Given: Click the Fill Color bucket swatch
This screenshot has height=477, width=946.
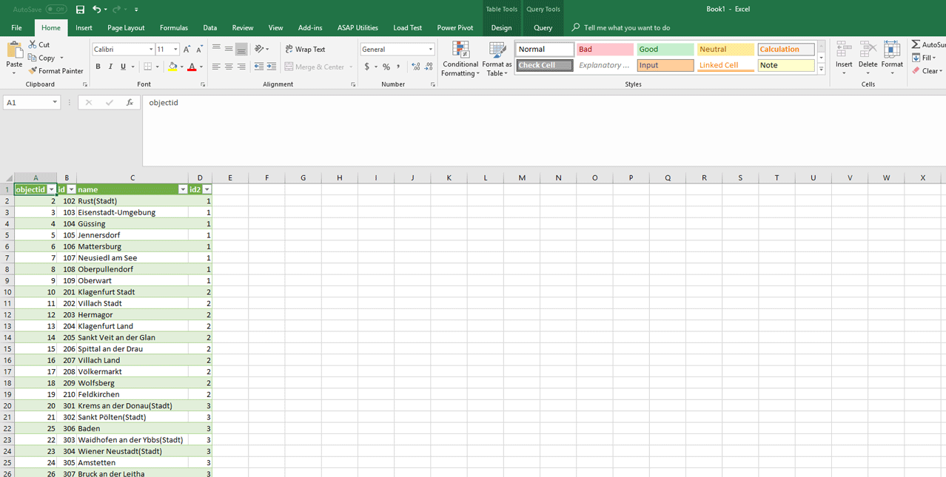Looking at the screenshot, I should [x=172, y=67].
